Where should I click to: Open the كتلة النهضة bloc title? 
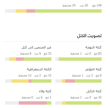tap(93, 47)
